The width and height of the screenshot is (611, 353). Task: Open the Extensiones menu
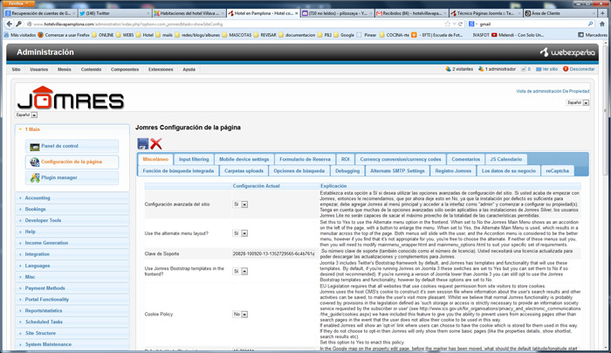coord(161,69)
